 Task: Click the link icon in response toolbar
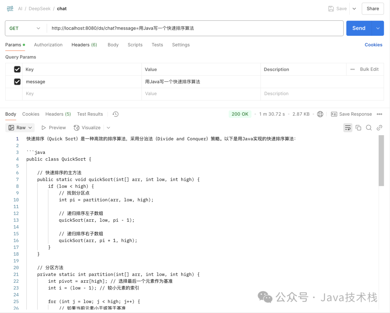pyautogui.click(x=379, y=128)
